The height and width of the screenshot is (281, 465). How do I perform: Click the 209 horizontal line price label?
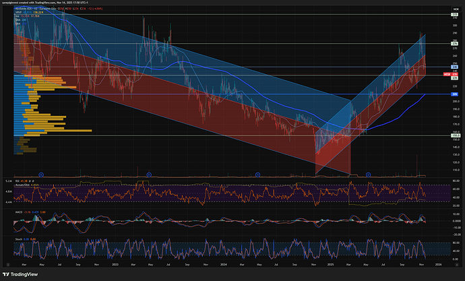coord(455,94)
